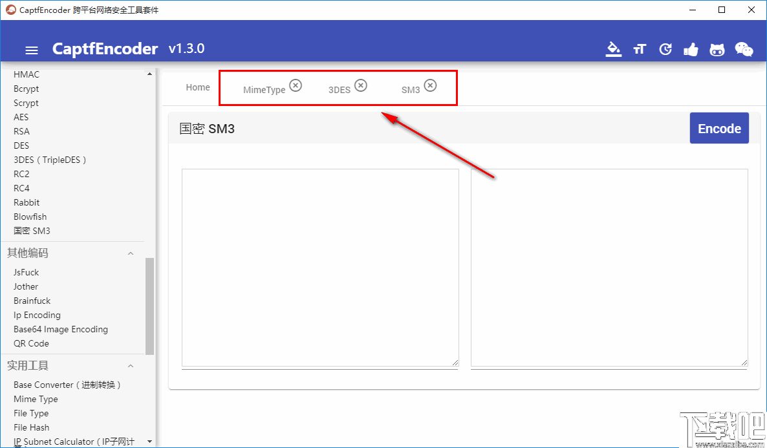Close the MimeType tab
767x448 pixels.
pyautogui.click(x=296, y=85)
